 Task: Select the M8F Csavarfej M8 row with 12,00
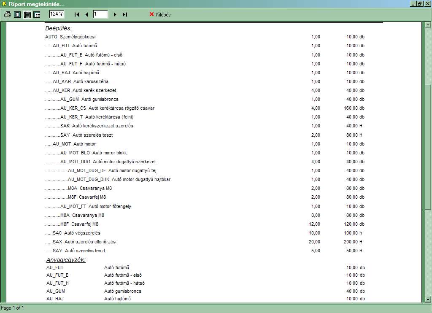click(205, 224)
